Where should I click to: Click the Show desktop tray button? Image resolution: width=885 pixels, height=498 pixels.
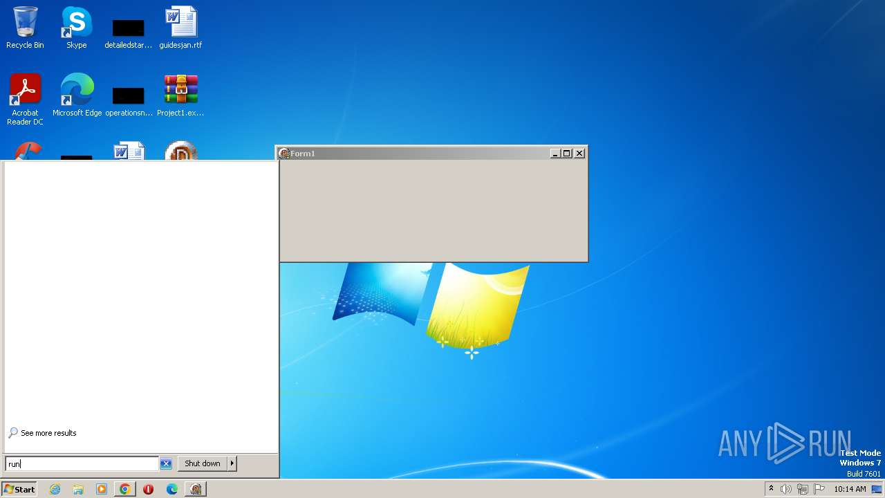coord(877,489)
